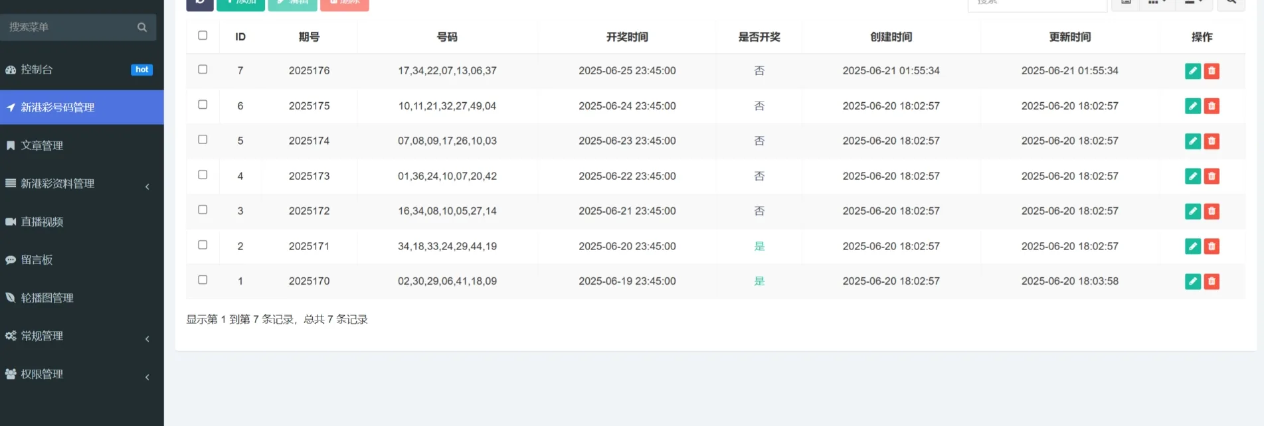Sort the table by the 开奖时间 column header

click(626, 37)
